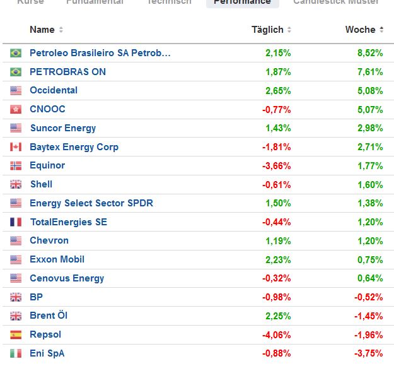Open the Suncor Energy link
Viewport: 394px width, 366px height.
(x=62, y=128)
